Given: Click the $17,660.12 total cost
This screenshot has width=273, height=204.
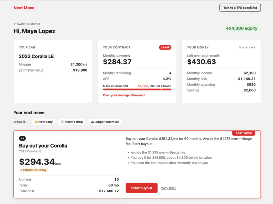Looking at the screenshot, I should (x=109, y=191).
